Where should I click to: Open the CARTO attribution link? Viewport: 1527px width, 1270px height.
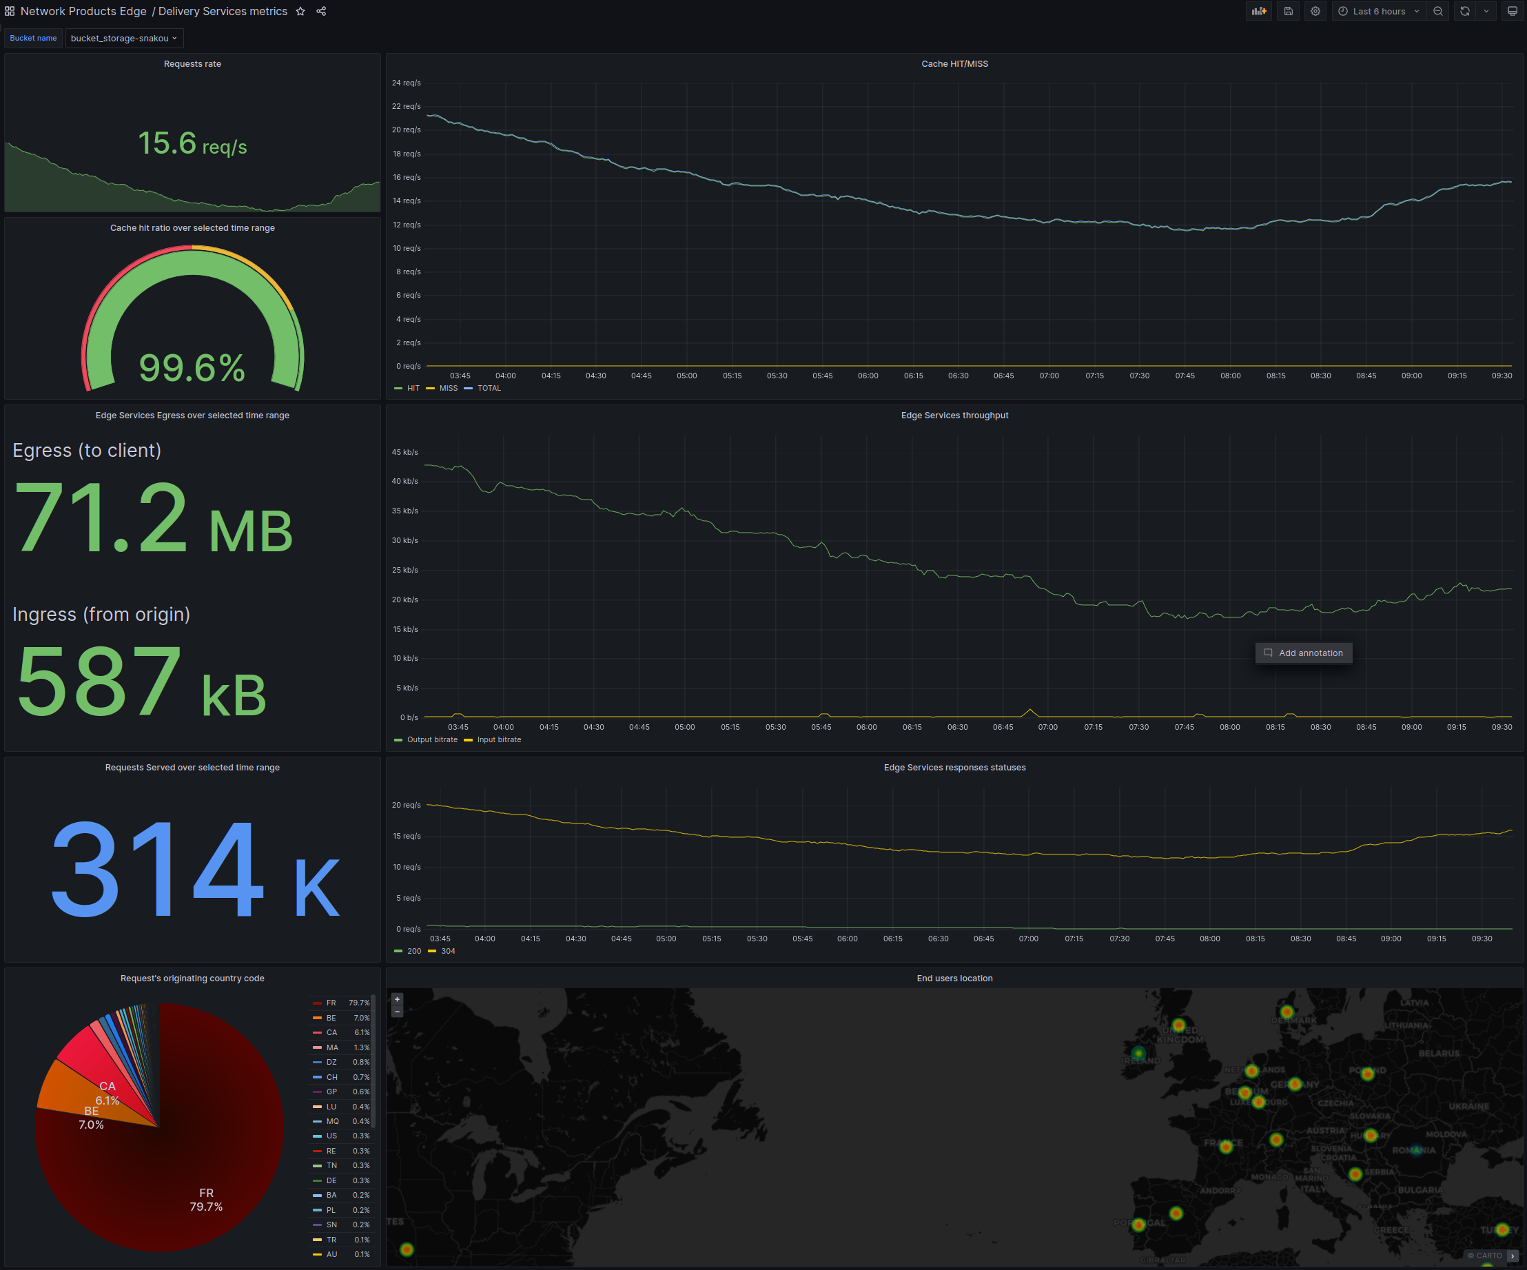click(1488, 1256)
